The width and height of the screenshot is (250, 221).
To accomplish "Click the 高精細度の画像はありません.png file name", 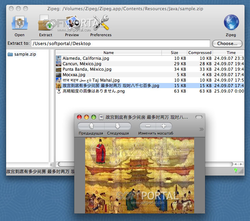I will (x=94, y=91).
